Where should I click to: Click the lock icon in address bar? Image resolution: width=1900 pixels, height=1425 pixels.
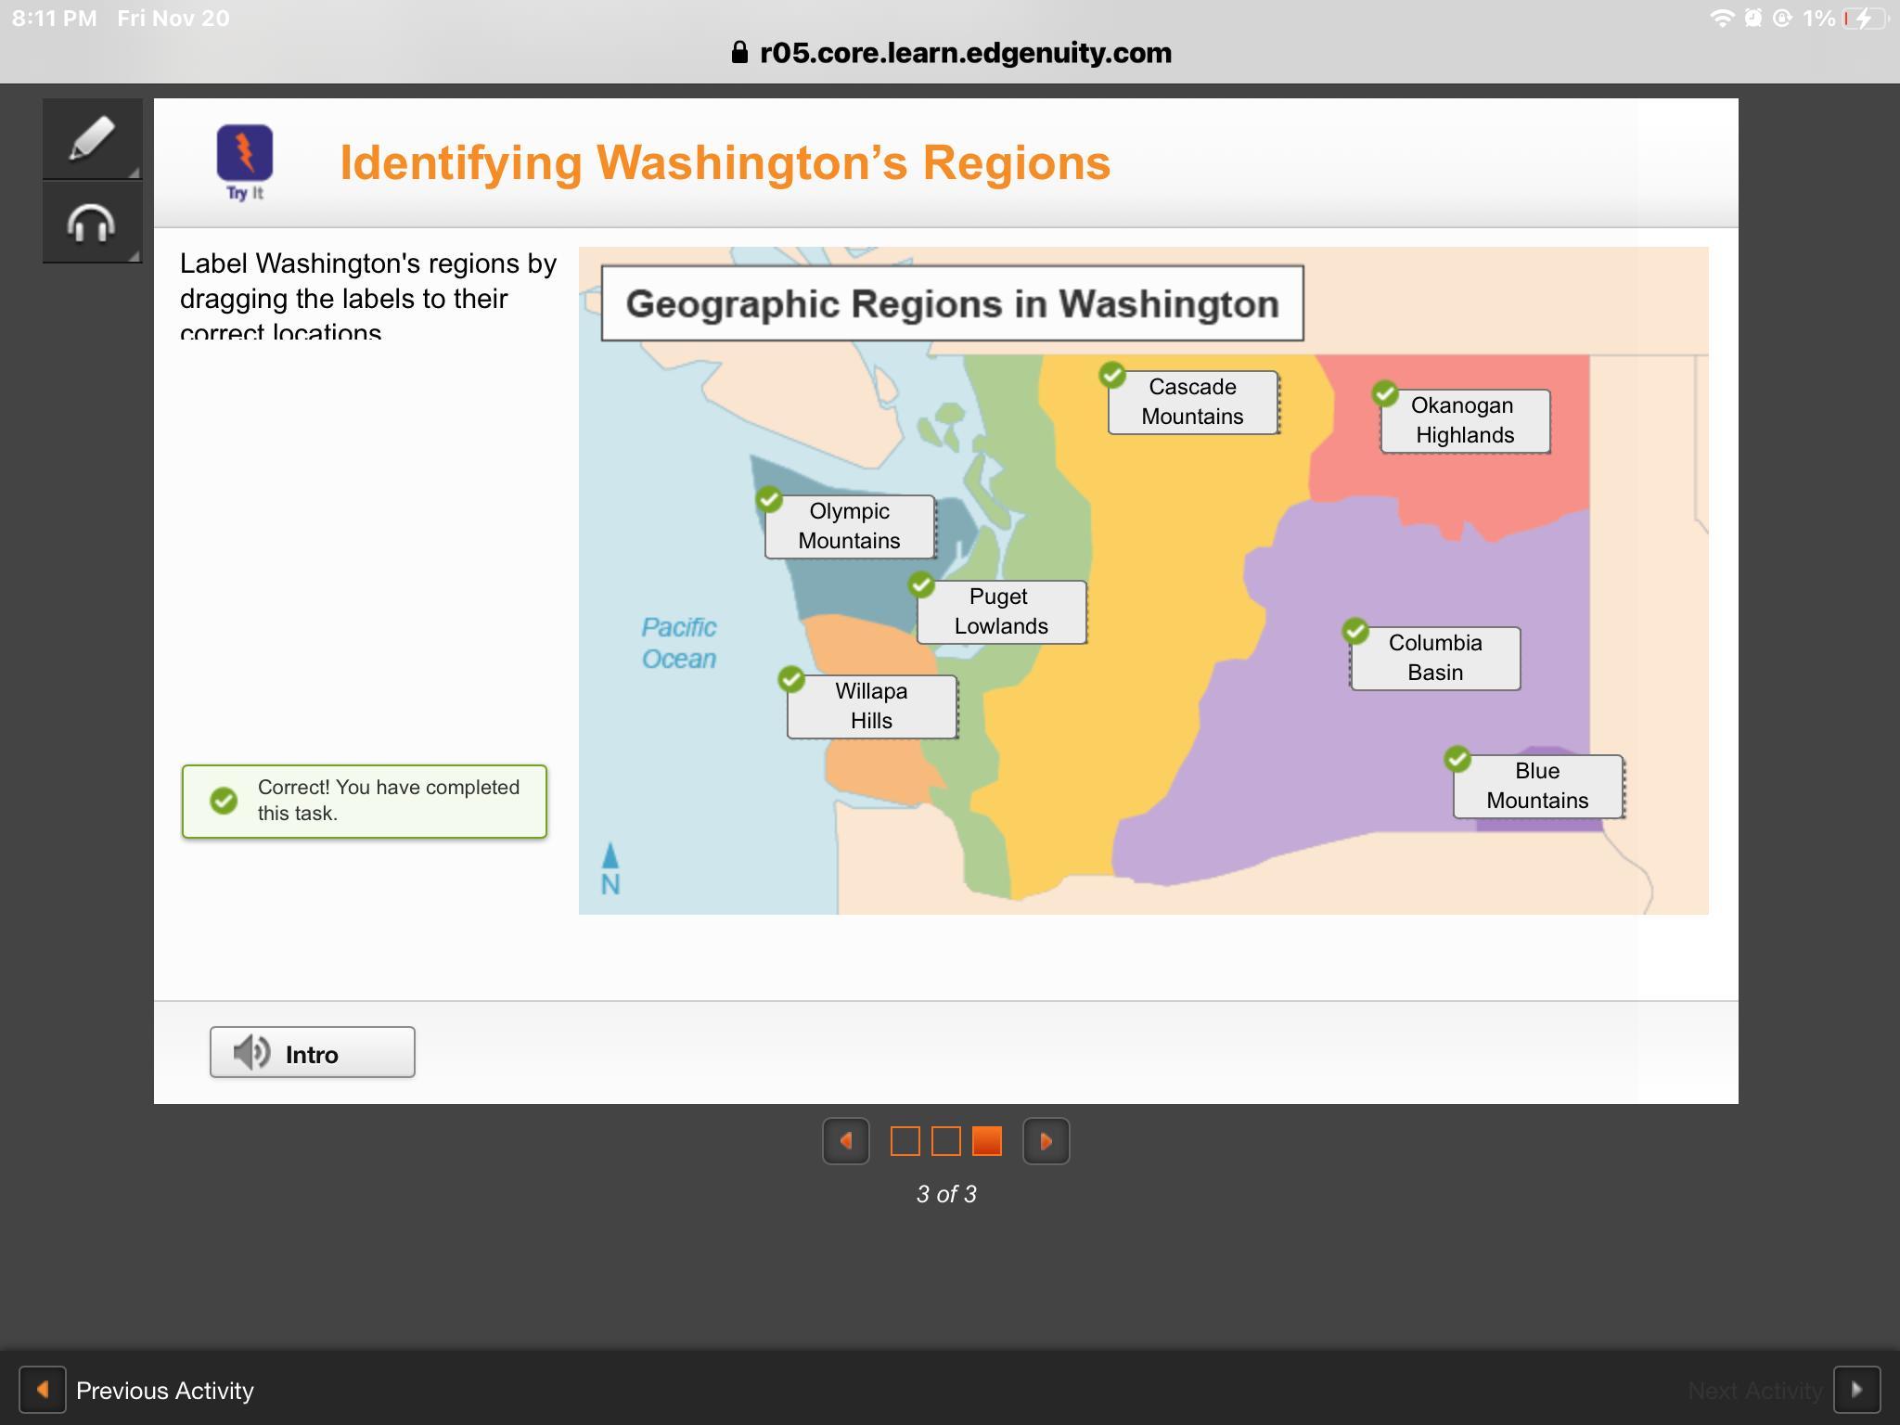coord(739,53)
